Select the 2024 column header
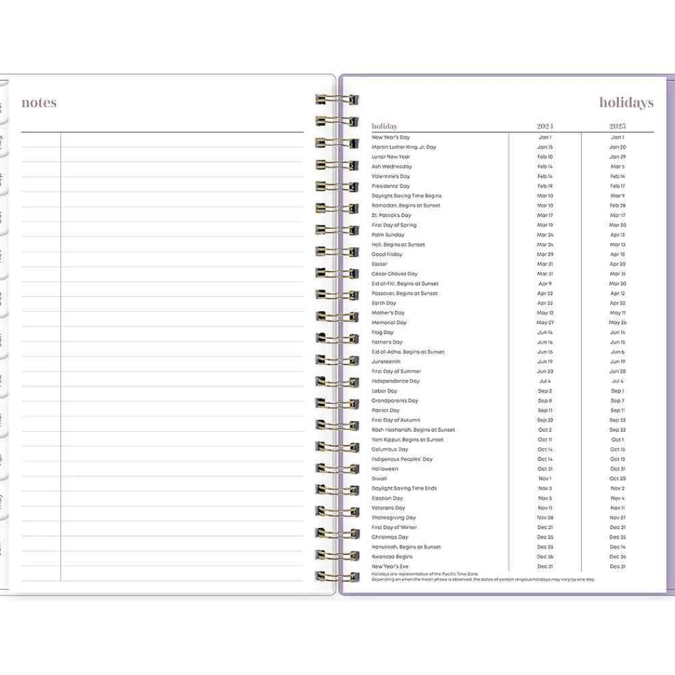The image size is (675, 675). pyautogui.click(x=545, y=126)
